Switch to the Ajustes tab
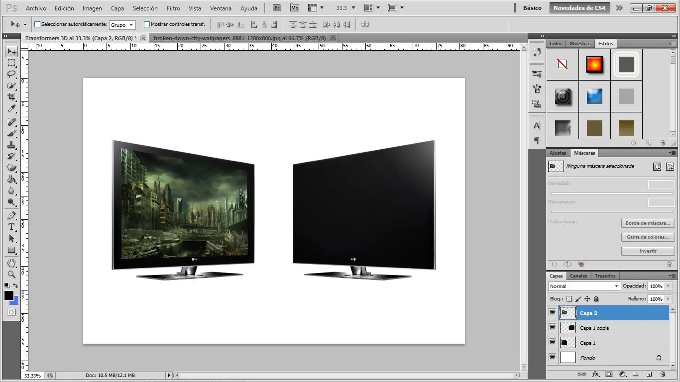Viewport: 680px width, 382px height. 558,153
